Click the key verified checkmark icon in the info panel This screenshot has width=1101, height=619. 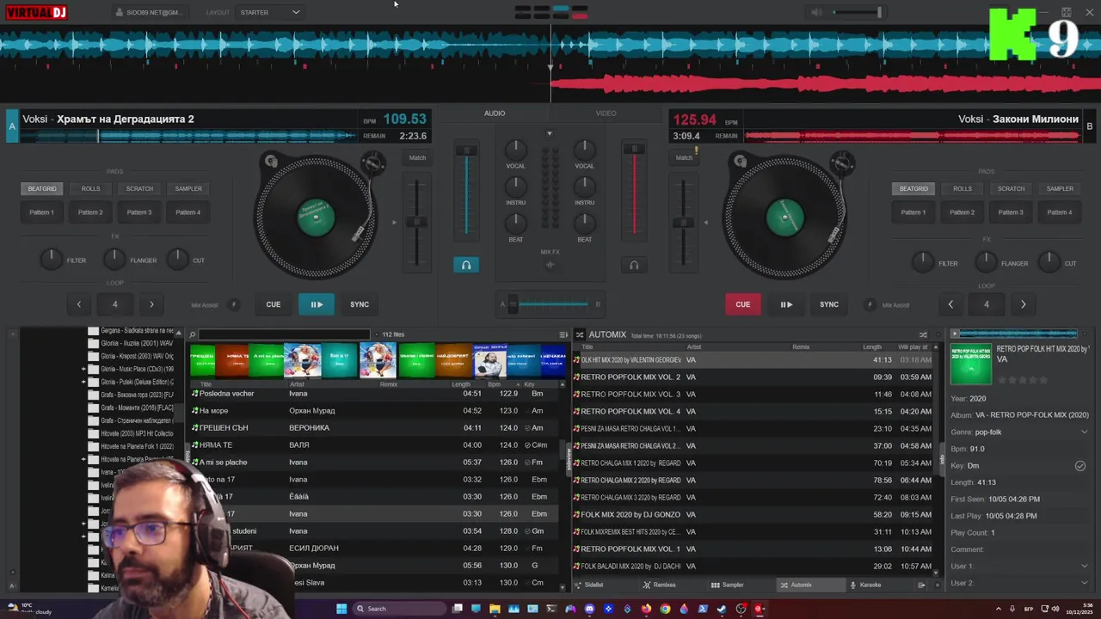point(1079,466)
